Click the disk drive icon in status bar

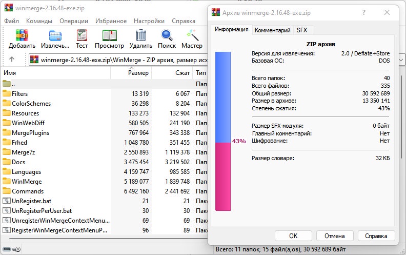point(7,249)
